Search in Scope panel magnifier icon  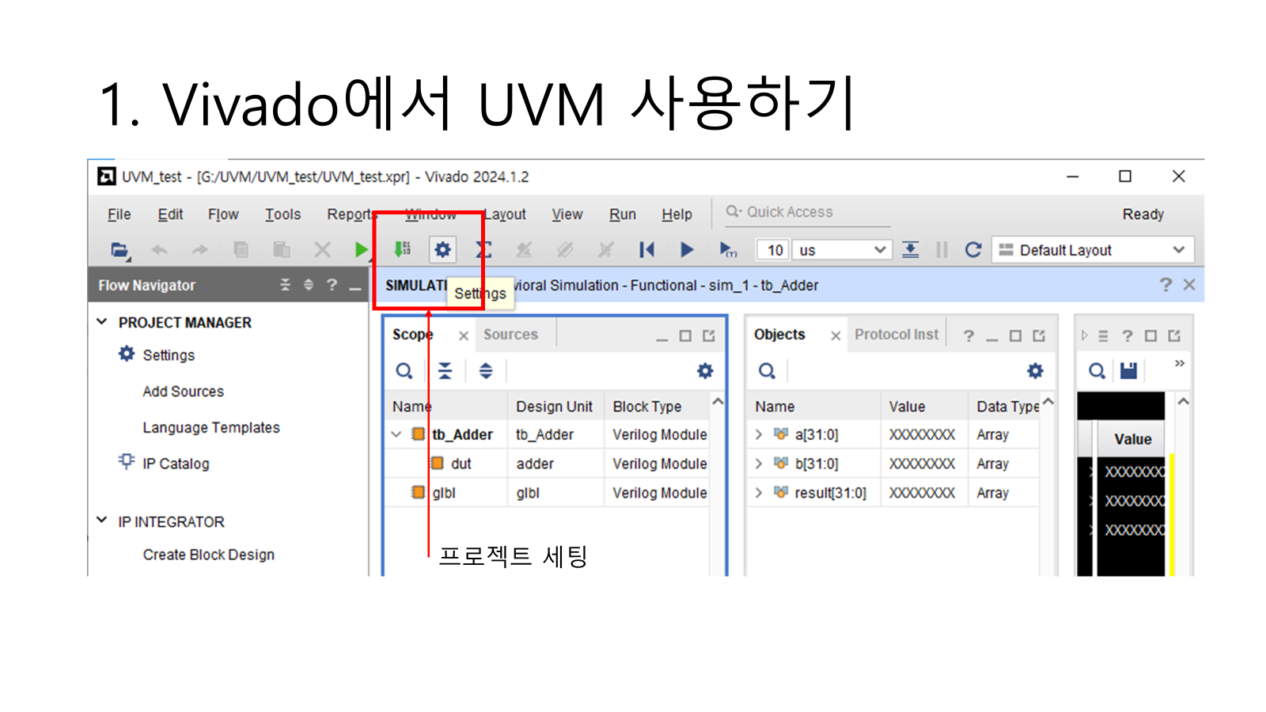(x=404, y=370)
